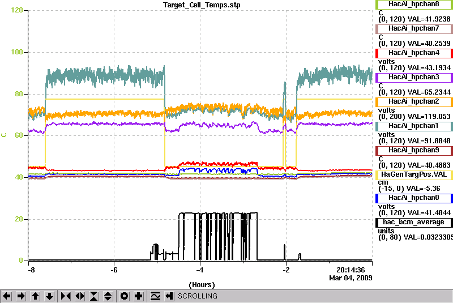Select the HacAi_hpchan9 legend entry
Viewport: 453px width, 303px height.
414,151
